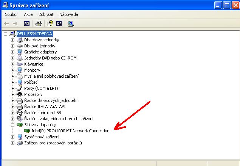Click the speaker icon of Řadiče zvuku

coord(20,119)
